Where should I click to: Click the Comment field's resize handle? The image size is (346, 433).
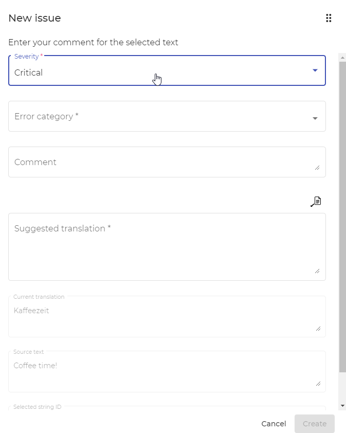click(317, 168)
